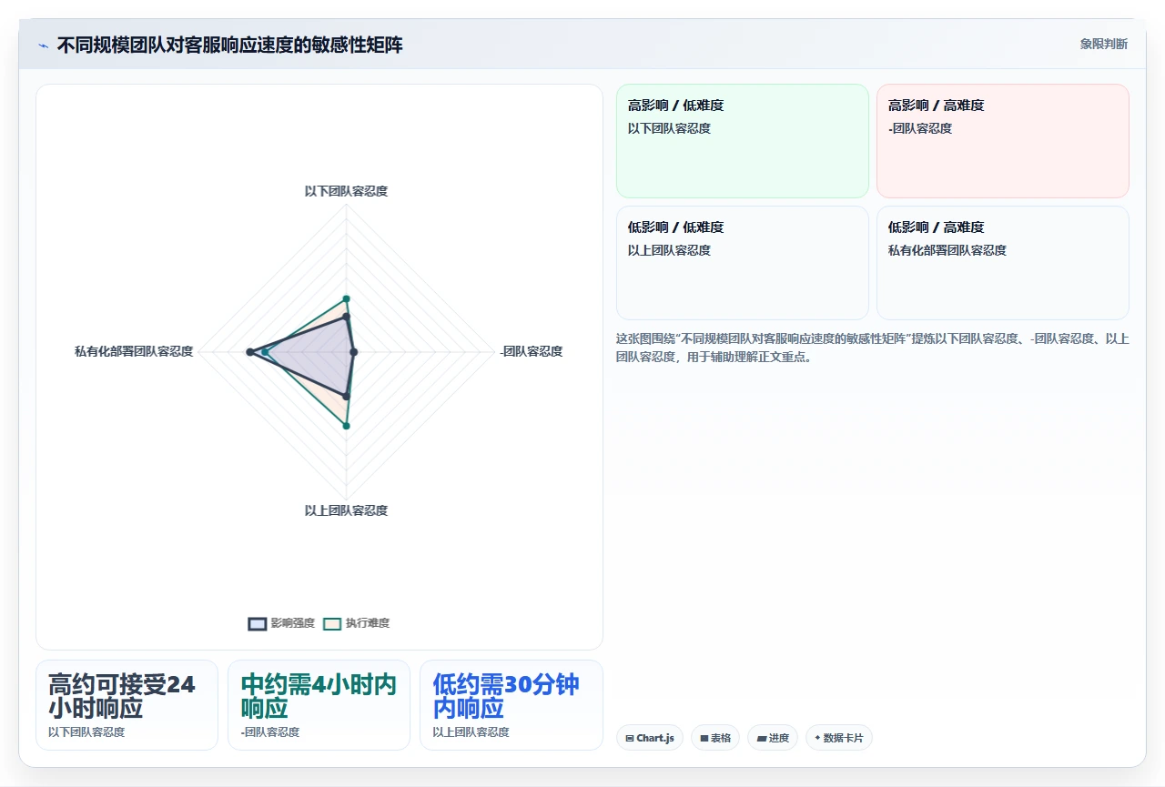This screenshot has height=787, width=1165.
Task: Click the 低约需30分钟内响应 stat card
Action: pos(512,705)
